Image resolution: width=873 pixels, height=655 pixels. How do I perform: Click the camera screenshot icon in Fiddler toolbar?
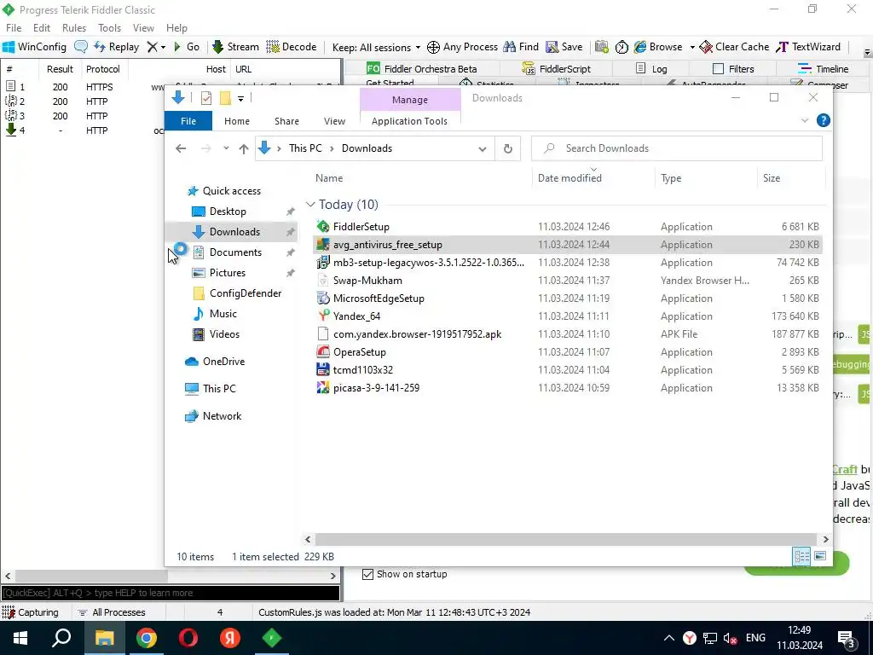pos(601,47)
